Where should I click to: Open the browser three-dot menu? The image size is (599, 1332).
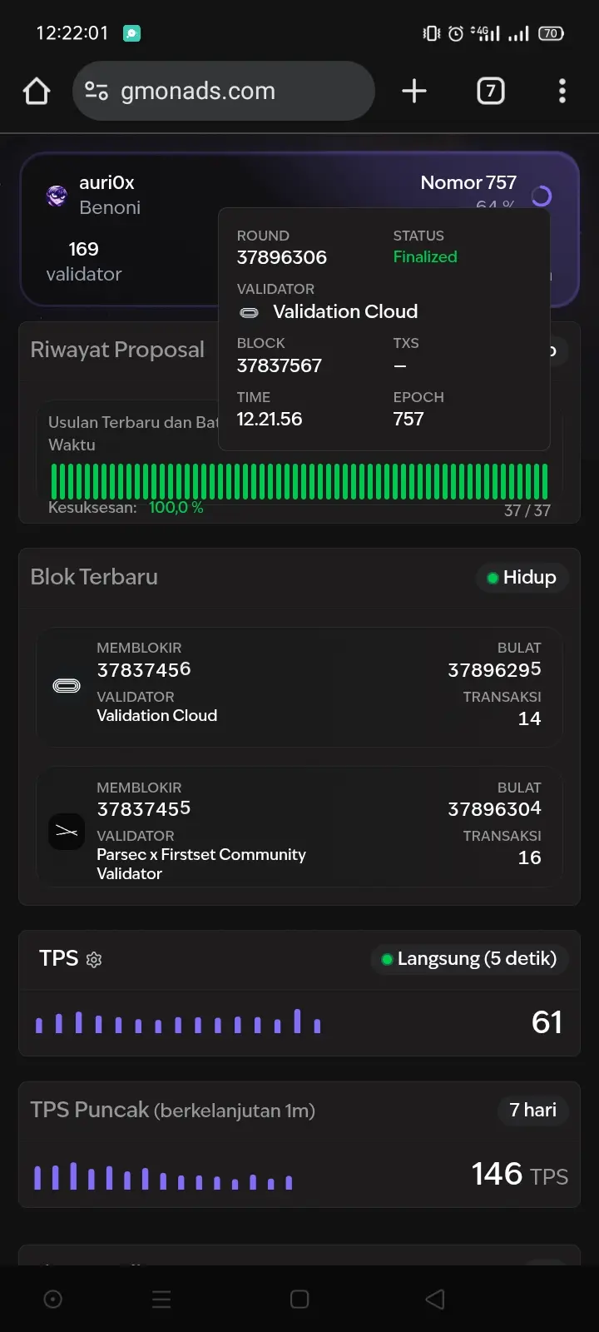pyautogui.click(x=562, y=91)
